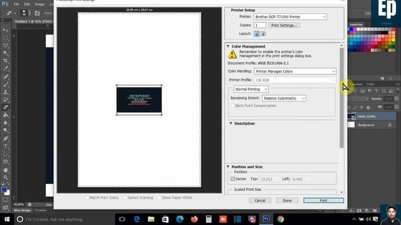This screenshot has width=401, height=225.
Task: Click the Print button
Action: [323, 201]
